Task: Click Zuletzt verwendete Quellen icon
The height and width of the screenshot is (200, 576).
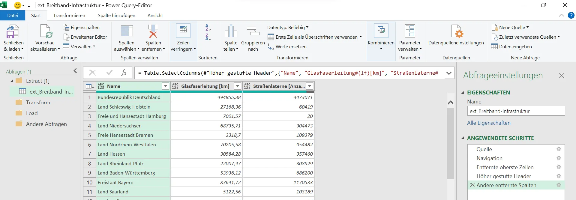Action: tap(494, 37)
